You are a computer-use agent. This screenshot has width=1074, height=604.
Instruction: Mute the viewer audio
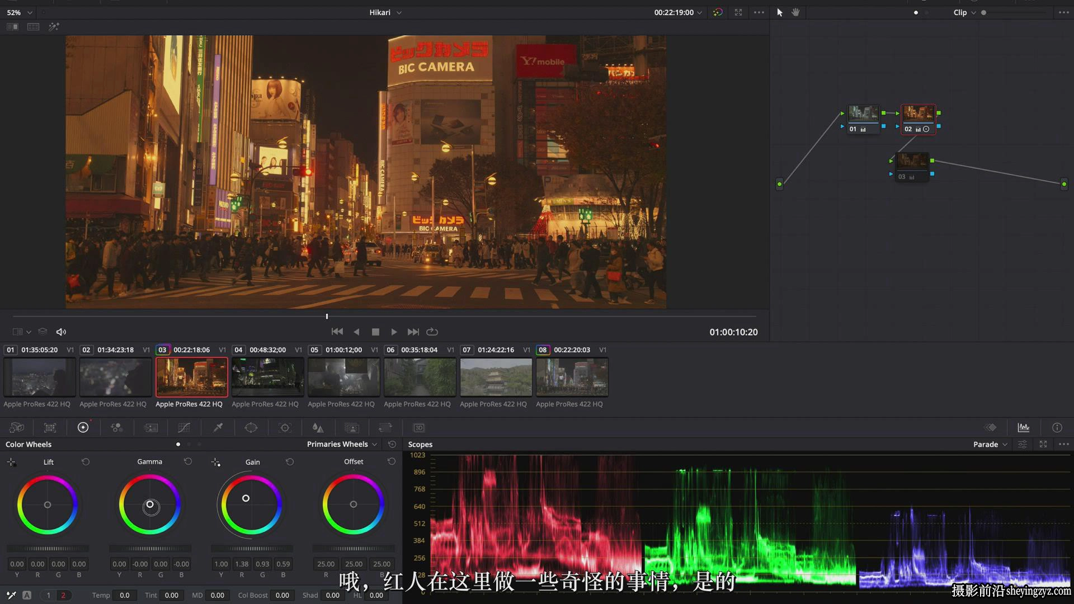coord(62,332)
